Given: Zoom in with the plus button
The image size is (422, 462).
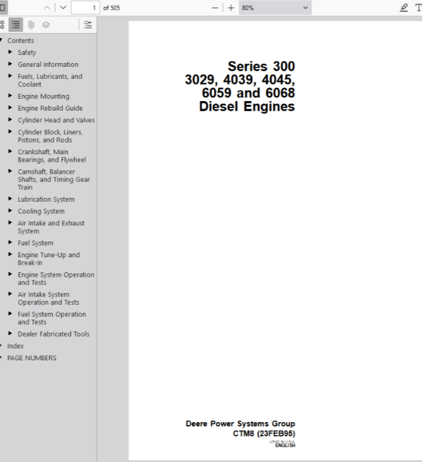Looking at the screenshot, I should pos(231,7).
